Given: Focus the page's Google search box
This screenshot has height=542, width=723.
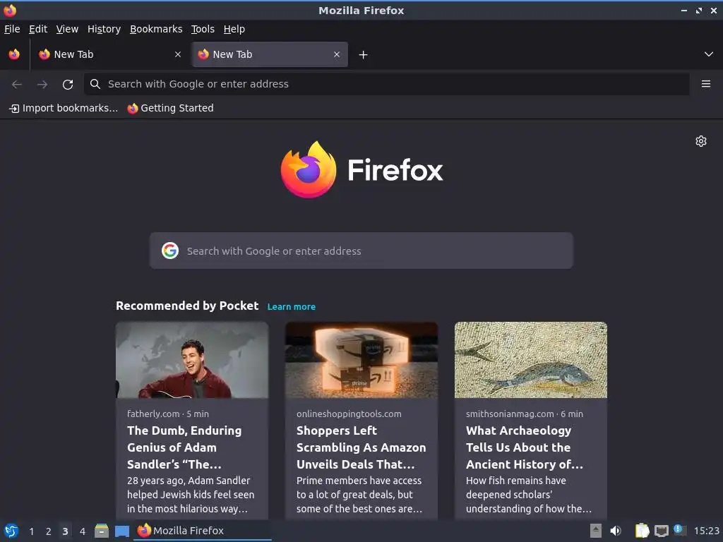Looking at the screenshot, I should (x=361, y=251).
